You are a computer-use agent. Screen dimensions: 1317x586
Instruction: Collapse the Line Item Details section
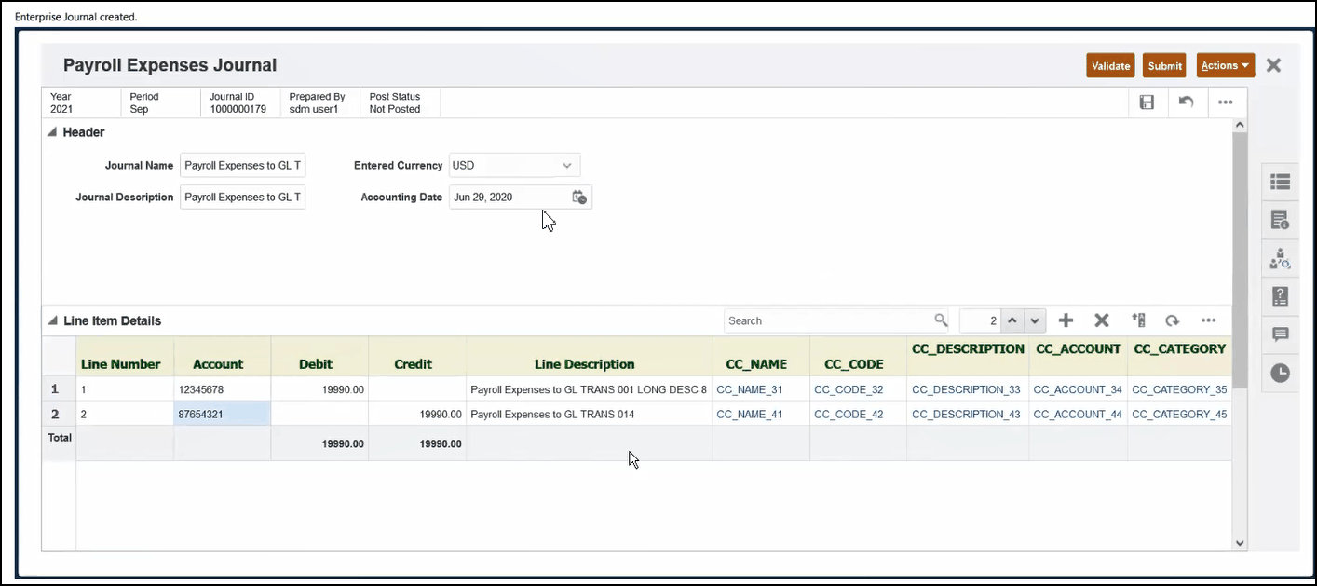coord(53,321)
